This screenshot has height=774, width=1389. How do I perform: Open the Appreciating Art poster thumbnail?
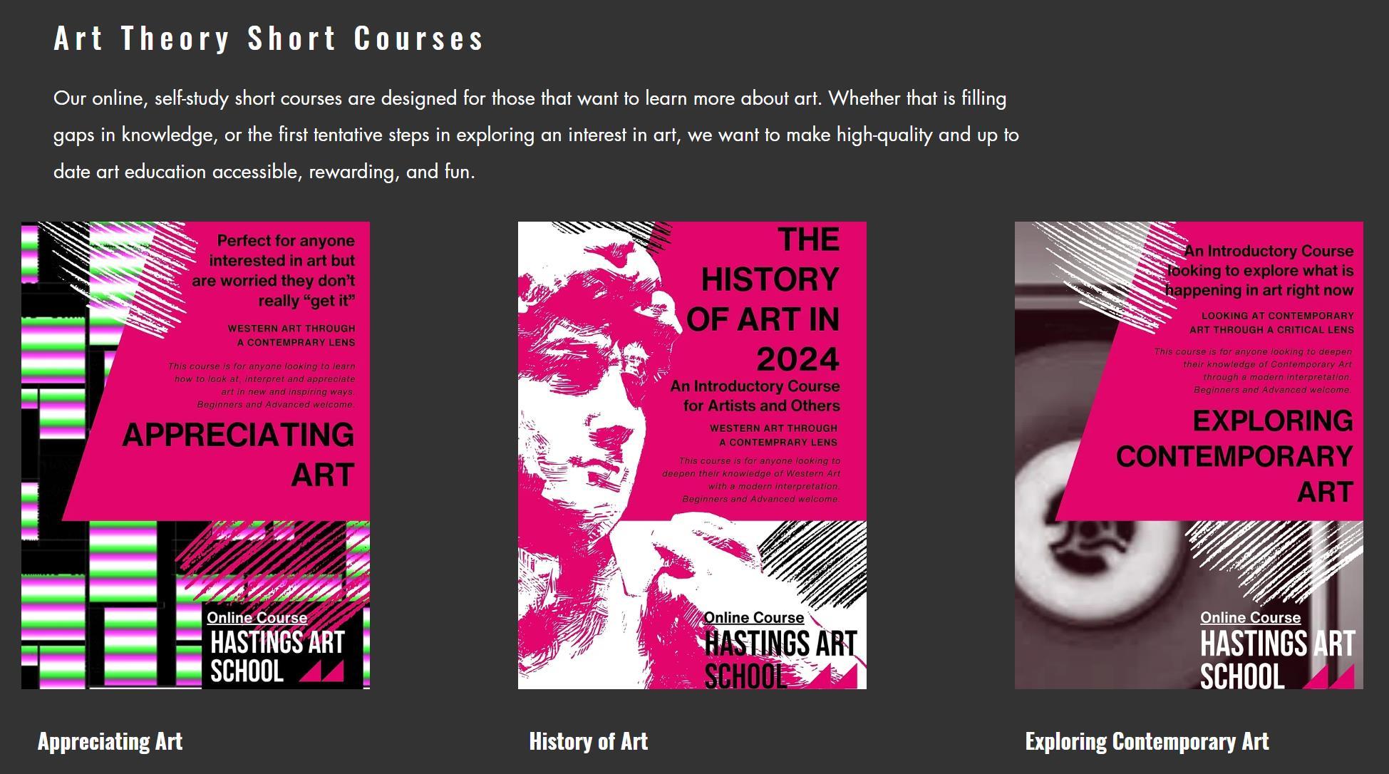[195, 455]
